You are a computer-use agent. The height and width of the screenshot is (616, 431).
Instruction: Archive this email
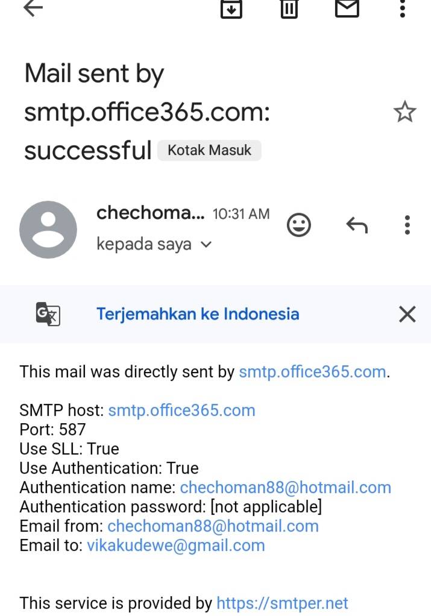click(x=231, y=8)
